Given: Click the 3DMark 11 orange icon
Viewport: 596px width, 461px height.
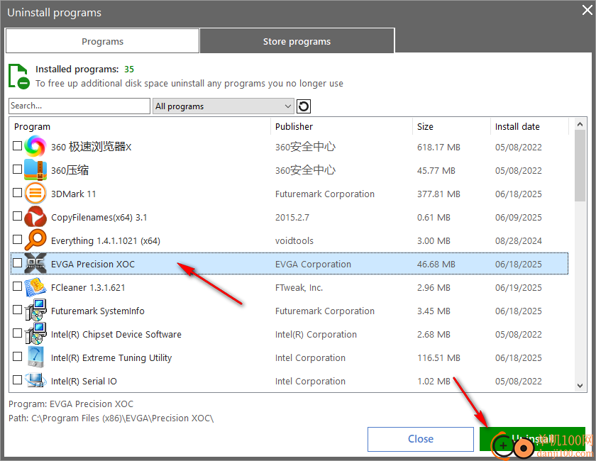Looking at the screenshot, I should click(35, 194).
